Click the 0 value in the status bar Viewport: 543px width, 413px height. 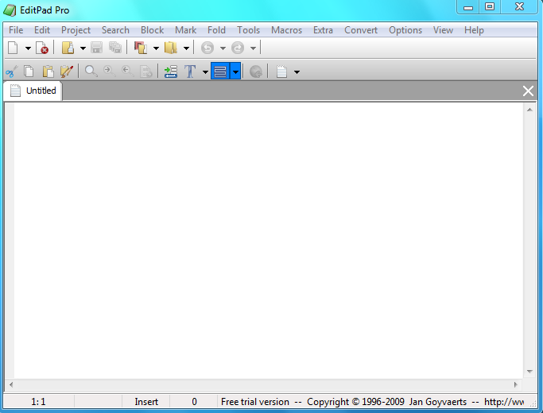coord(194,402)
